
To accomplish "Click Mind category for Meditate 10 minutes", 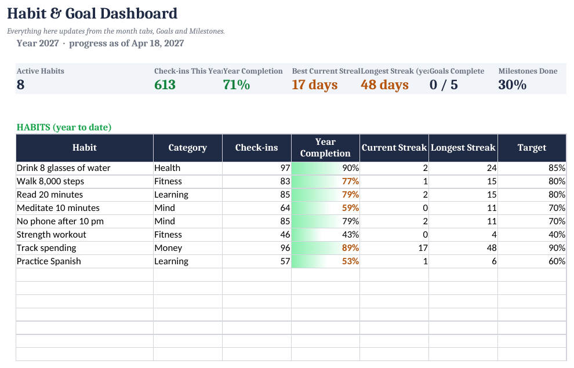I will click(x=188, y=208).
